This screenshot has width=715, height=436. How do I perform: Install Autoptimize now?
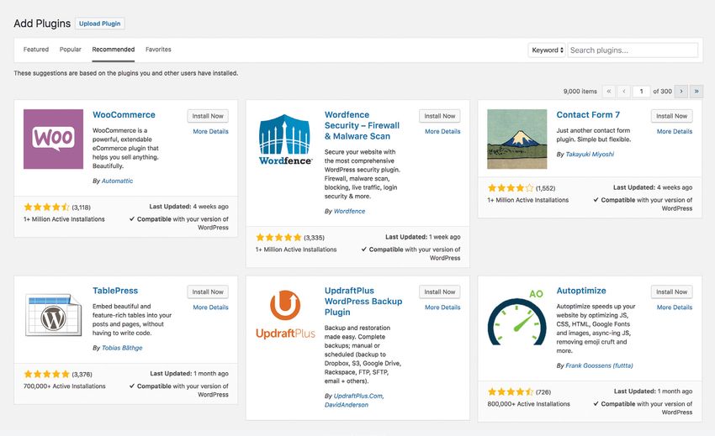[x=672, y=292]
